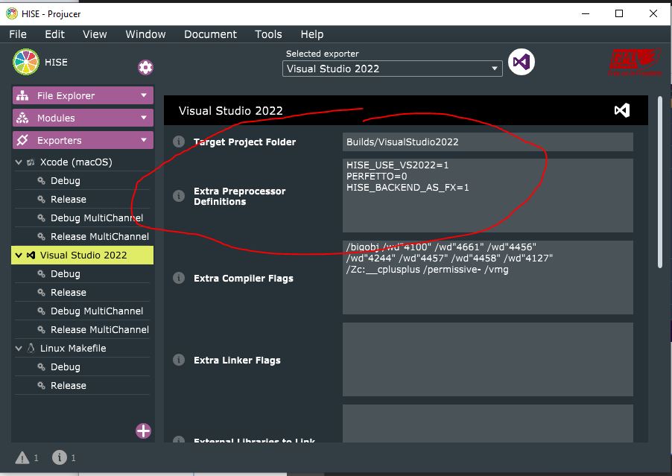Image resolution: width=672 pixels, height=476 pixels.
Task: Click the Exporters panel header
Action: (x=83, y=140)
